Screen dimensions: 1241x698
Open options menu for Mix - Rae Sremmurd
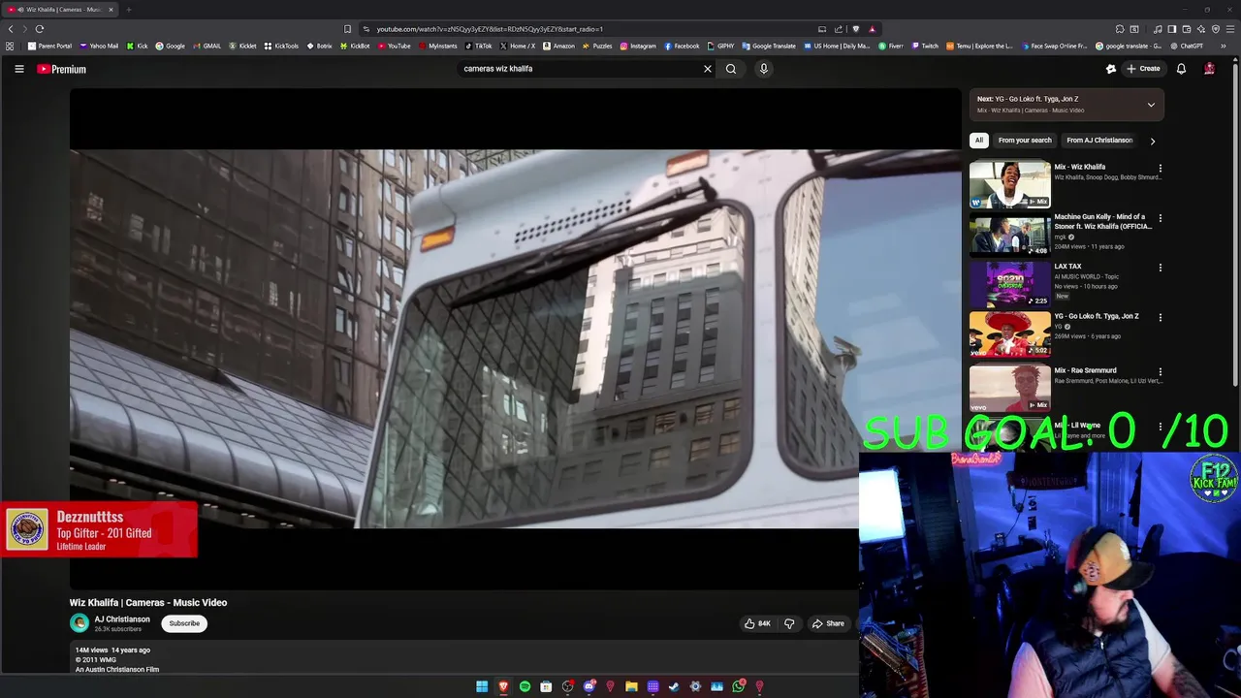point(1160,372)
